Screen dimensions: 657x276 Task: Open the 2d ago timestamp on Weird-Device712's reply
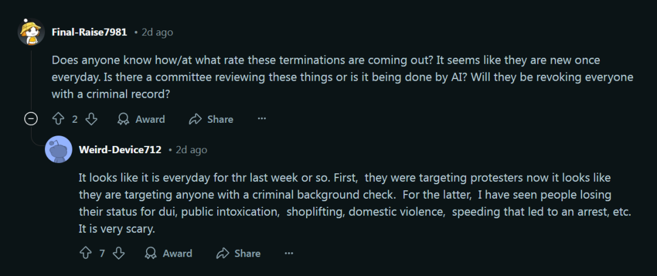pyautogui.click(x=192, y=150)
